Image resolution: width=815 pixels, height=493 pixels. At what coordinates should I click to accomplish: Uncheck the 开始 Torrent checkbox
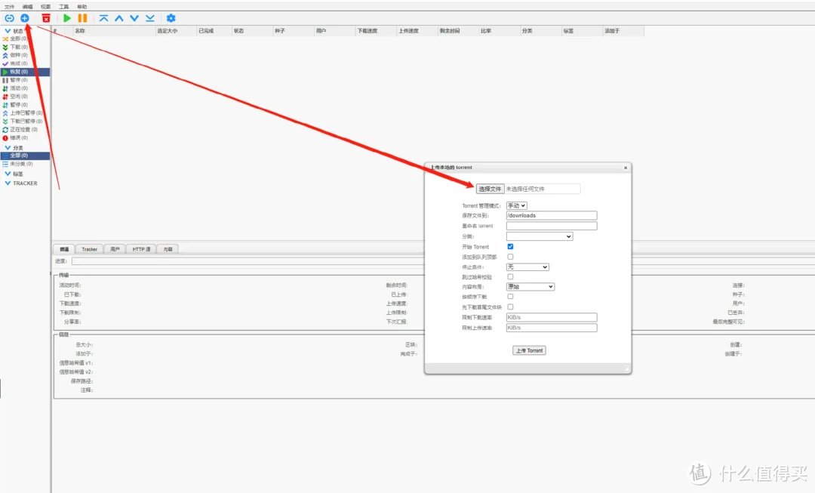(511, 247)
